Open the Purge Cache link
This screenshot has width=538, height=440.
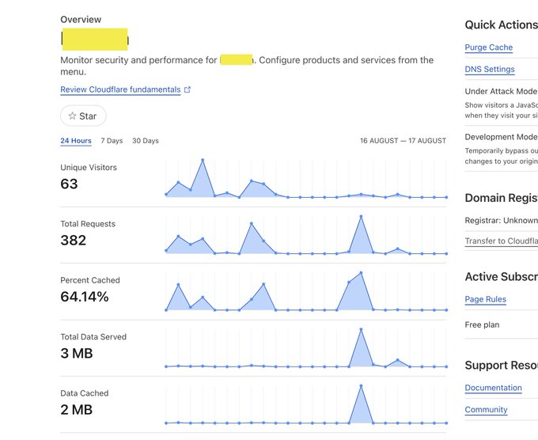click(x=489, y=47)
